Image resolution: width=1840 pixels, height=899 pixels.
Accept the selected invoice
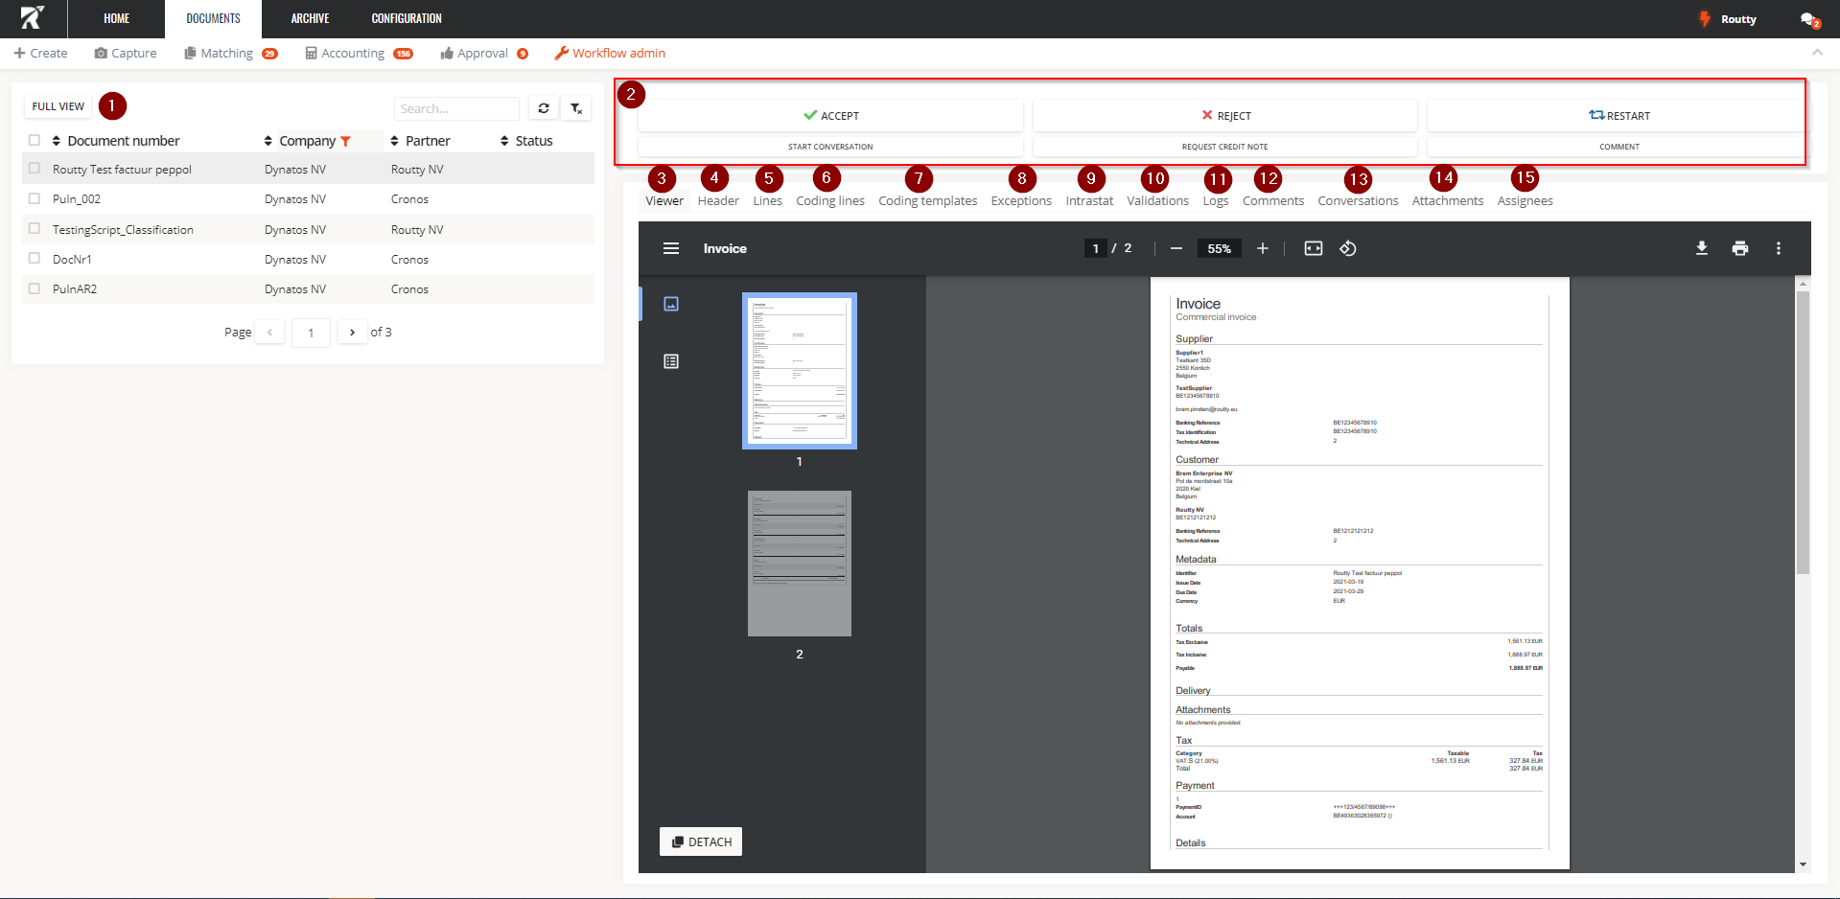[x=830, y=116]
